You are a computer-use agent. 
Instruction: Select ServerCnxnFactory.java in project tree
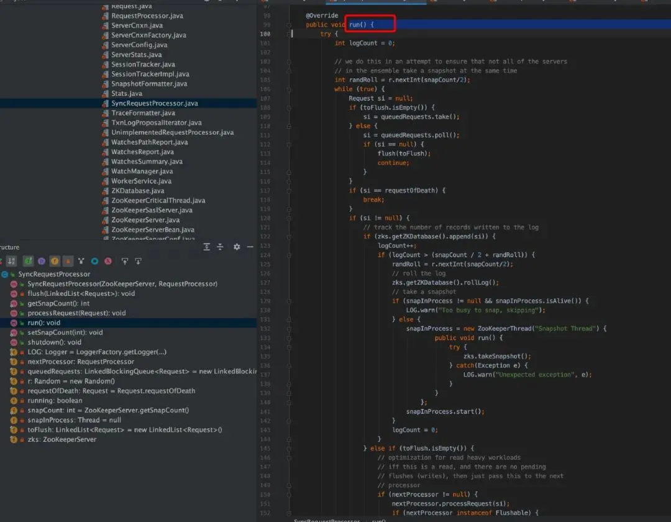click(148, 35)
